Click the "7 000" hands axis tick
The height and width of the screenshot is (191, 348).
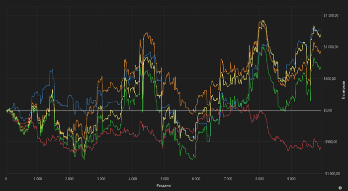click(x=228, y=179)
